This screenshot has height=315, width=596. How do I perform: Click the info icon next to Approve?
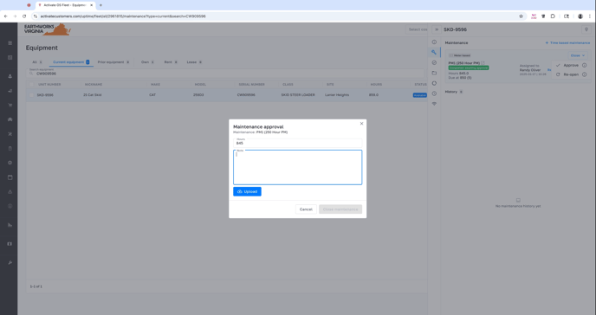584,65
